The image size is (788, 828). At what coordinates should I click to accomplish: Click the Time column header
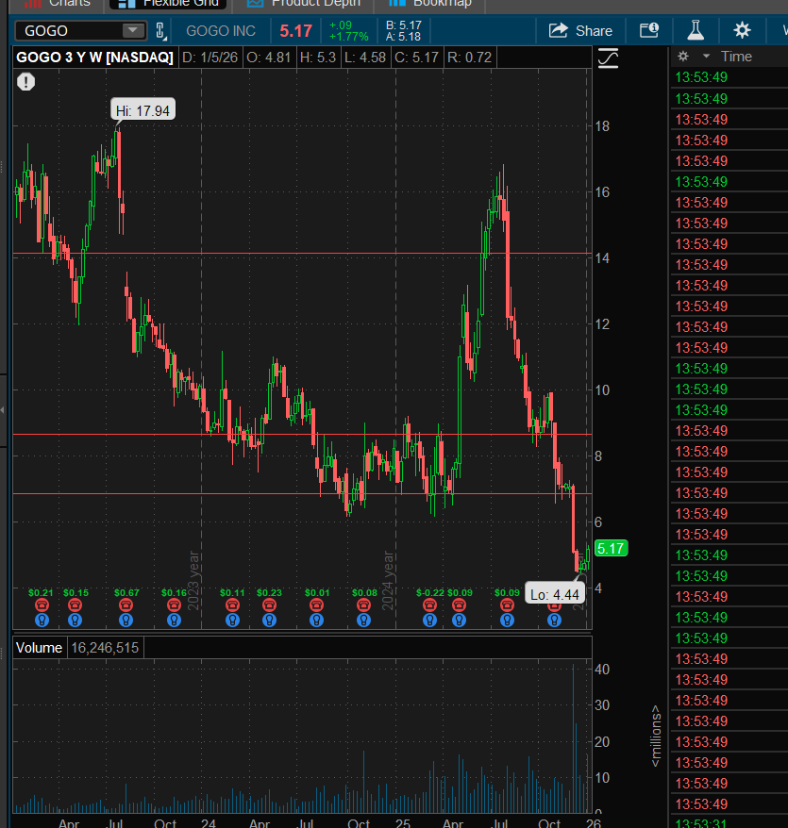pyautogui.click(x=736, y=57)
